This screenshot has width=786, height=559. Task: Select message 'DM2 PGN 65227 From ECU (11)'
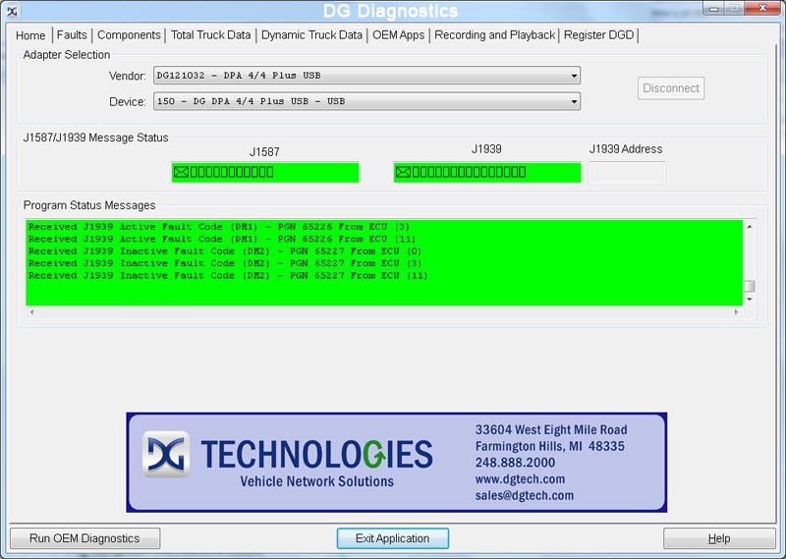[x=228, y=276]
